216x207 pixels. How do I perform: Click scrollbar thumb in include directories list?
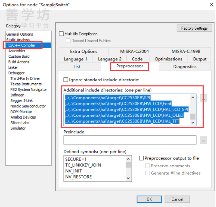[x=193, y=117]
